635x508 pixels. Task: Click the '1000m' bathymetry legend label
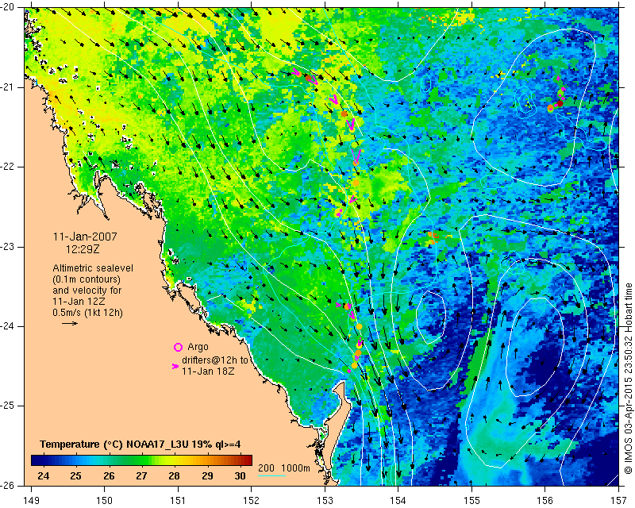295,468
